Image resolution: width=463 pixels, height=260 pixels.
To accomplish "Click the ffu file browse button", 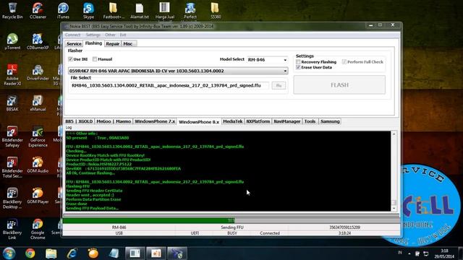I will tap(279, 85).
